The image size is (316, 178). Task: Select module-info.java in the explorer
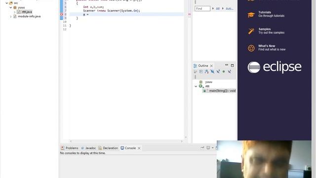click(29, 16)
